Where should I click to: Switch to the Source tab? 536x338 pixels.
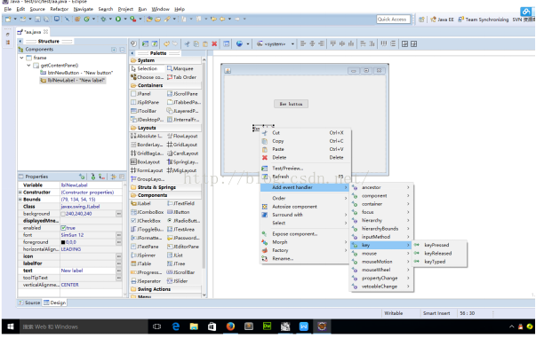point(29,303)
